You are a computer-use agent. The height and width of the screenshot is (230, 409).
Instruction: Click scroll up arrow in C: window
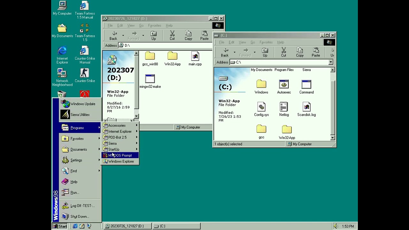click(x=332, y=70)
